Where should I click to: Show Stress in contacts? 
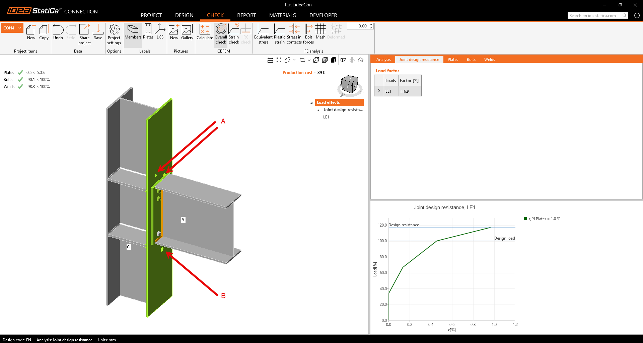(294, 34)
